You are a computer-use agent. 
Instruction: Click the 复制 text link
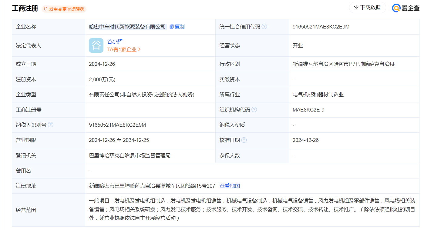[x=179, y=27]
